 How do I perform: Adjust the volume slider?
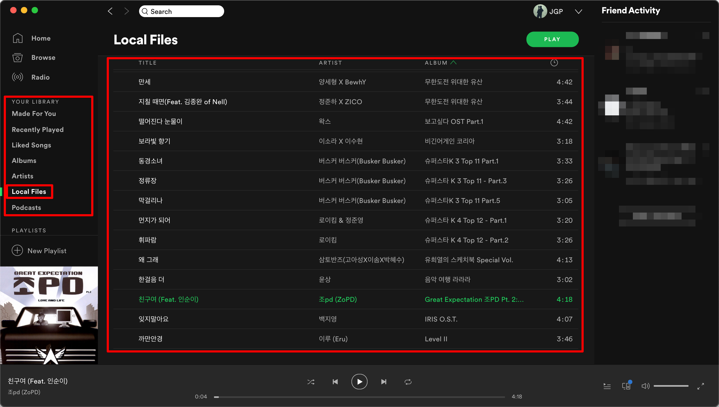point(671,386)
